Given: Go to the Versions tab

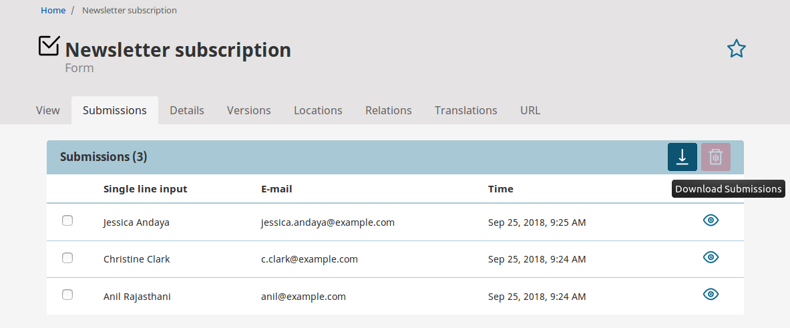Looking at the screenshot, I should click(x=248, y=110).
